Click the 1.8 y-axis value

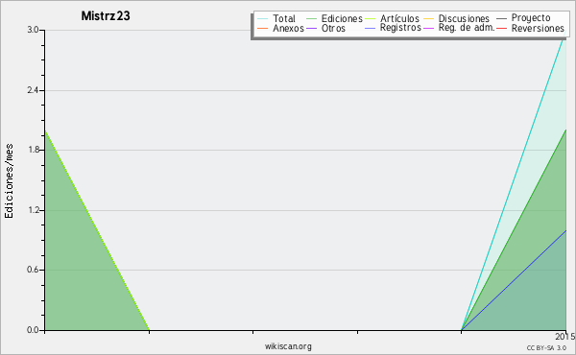point(33,150)
